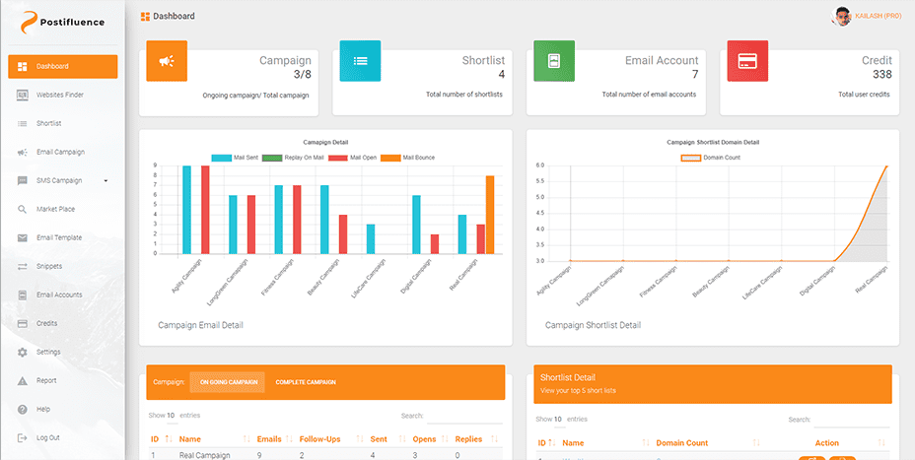915x460 pixels.
Task: Switch to the Complete Campaign tab
Action: pyautogui.click(x=306, y=382)
